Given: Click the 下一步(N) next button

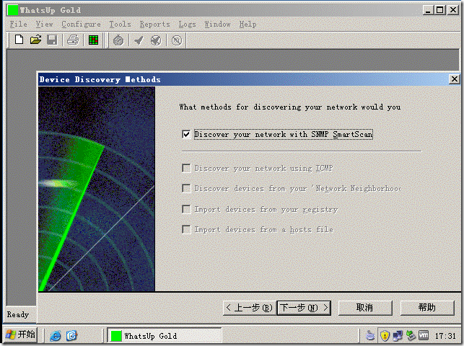Looking at the screenshot, I should click(x=304, y=308).
